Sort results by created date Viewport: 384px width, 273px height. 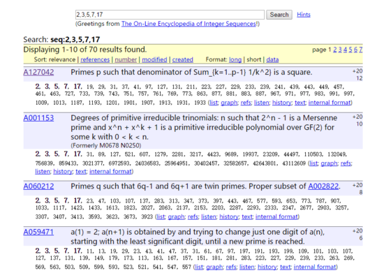182,59
